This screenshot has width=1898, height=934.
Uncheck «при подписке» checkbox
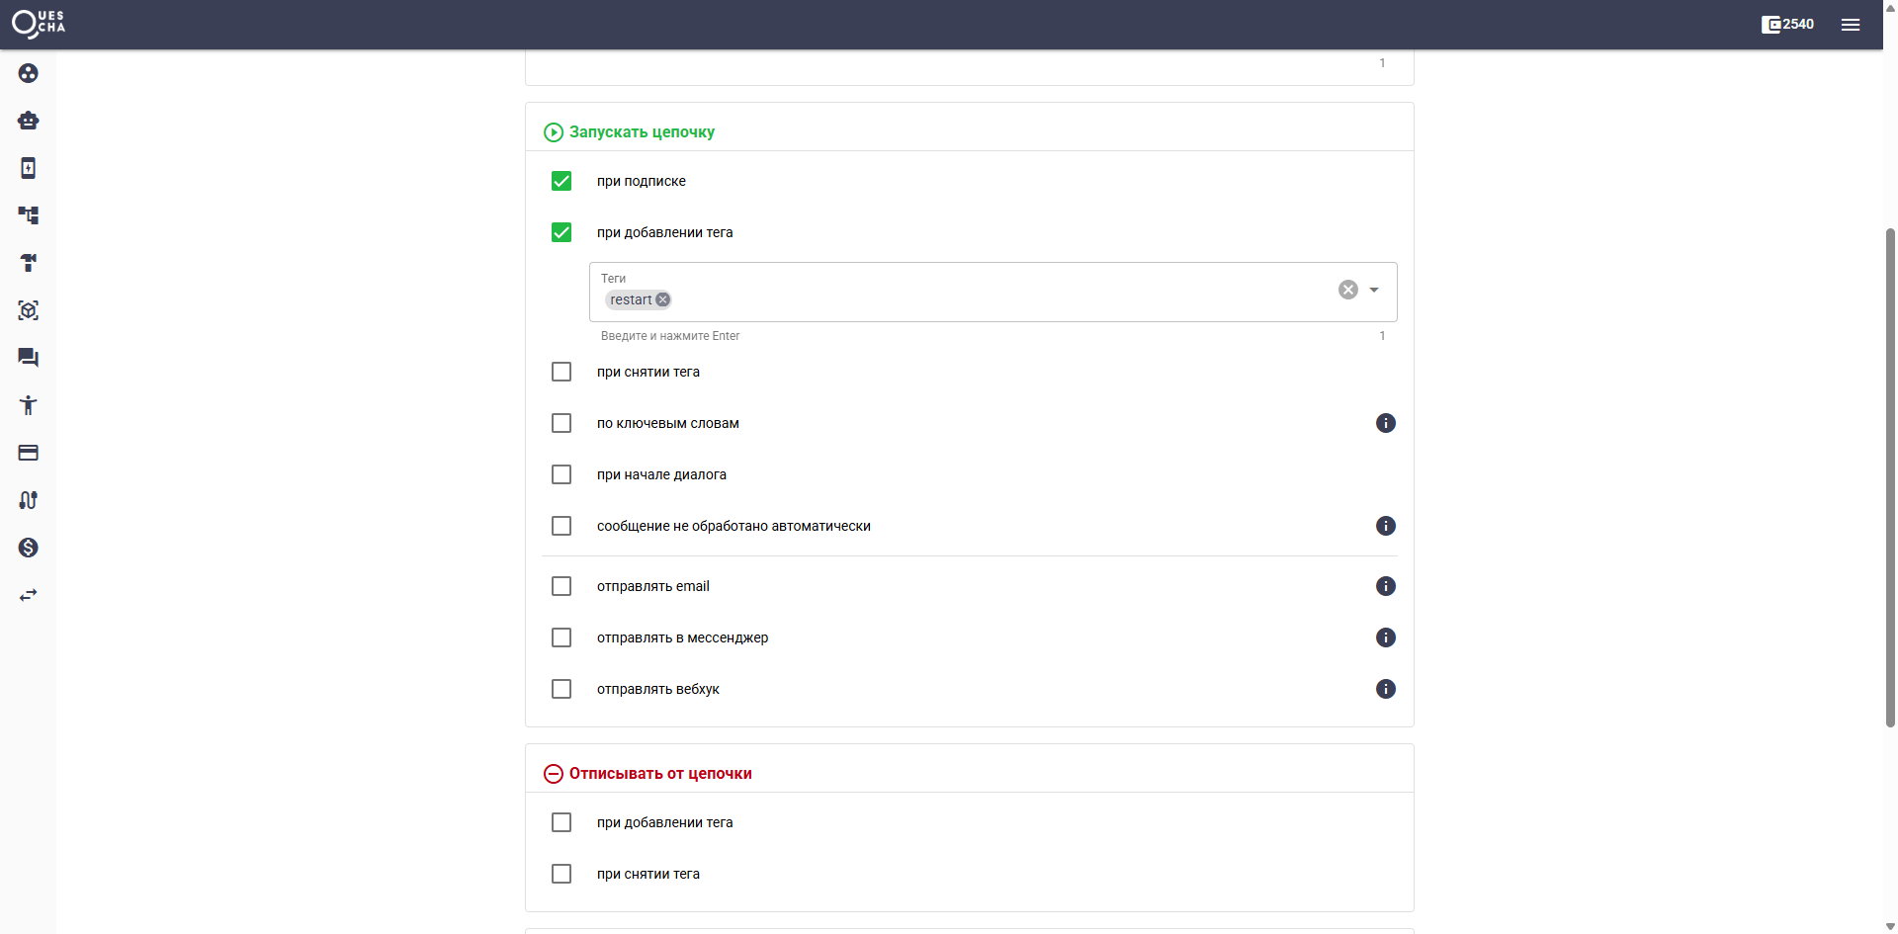561,181
